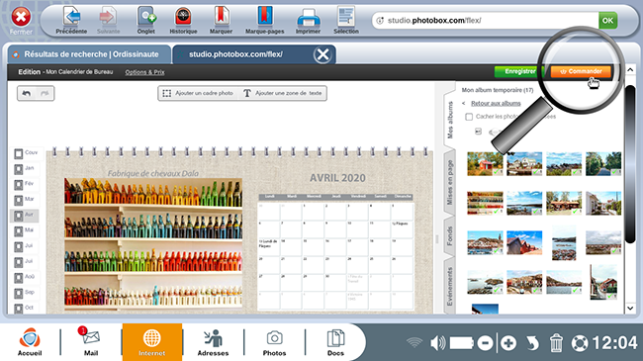Check the Wi-Fi status icon
This screenshot has height=361, width=643.
pos(414,343)
